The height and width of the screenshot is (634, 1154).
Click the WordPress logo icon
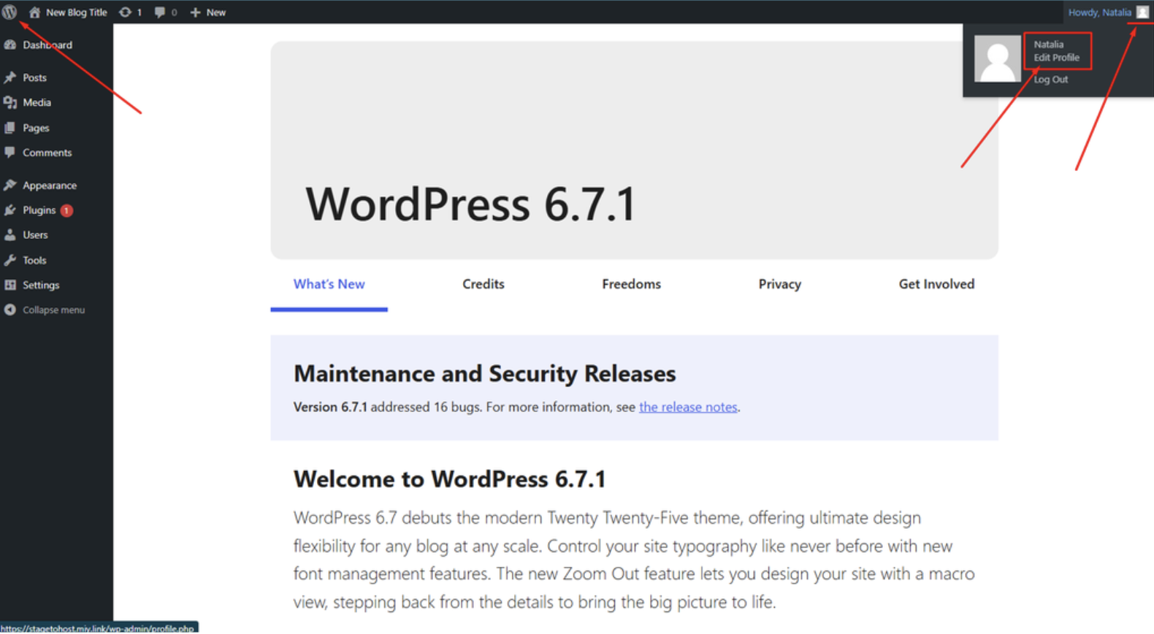coord(9,12)
